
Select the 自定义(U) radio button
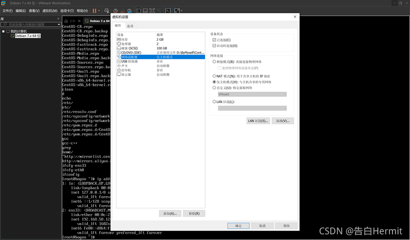click(214, 88)
